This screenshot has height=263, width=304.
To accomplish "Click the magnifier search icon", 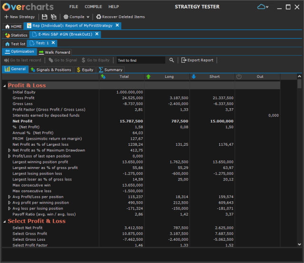I will coord(171,60).
